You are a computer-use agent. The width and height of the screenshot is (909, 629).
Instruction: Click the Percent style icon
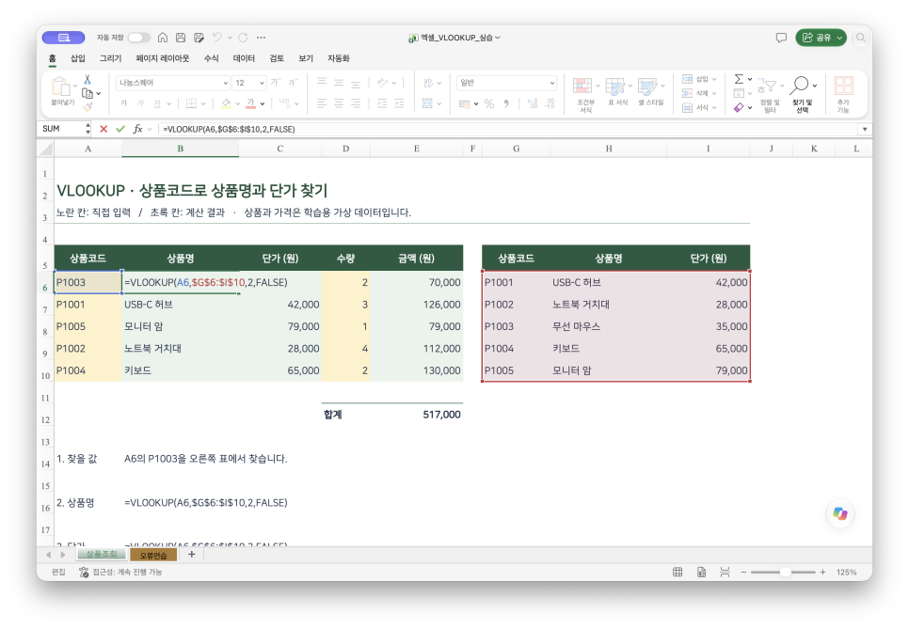489,103
